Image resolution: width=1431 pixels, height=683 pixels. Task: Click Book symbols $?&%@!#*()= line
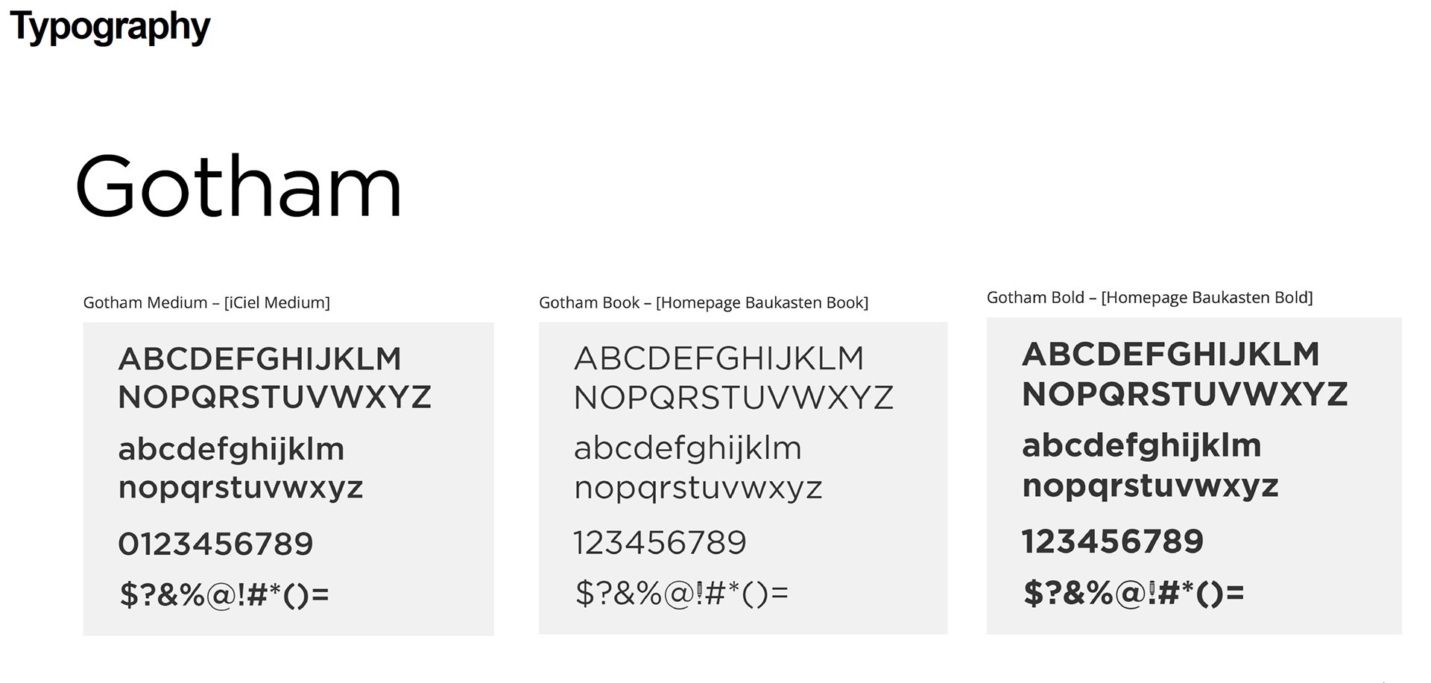click(682, 594)
